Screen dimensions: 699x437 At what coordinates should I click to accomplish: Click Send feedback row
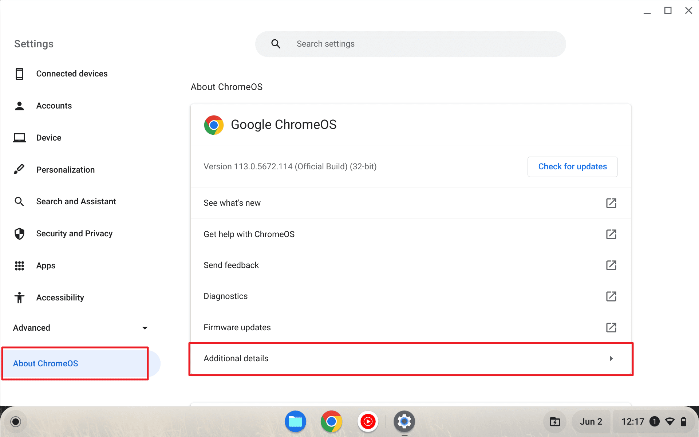(411, 265)
